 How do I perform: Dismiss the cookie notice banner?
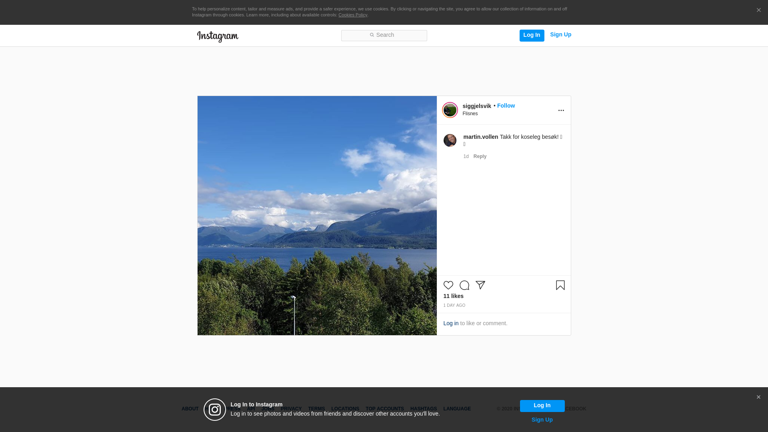pos(758,10)
